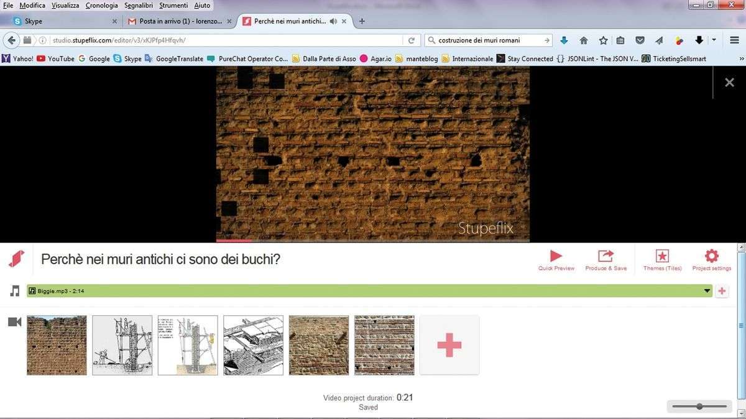Open the YouTube bookmark
The image size is (746, 419).
(x=55, y=58)
